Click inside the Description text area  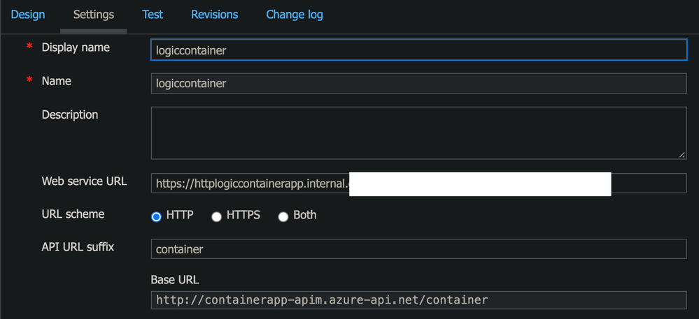point(418,133)
